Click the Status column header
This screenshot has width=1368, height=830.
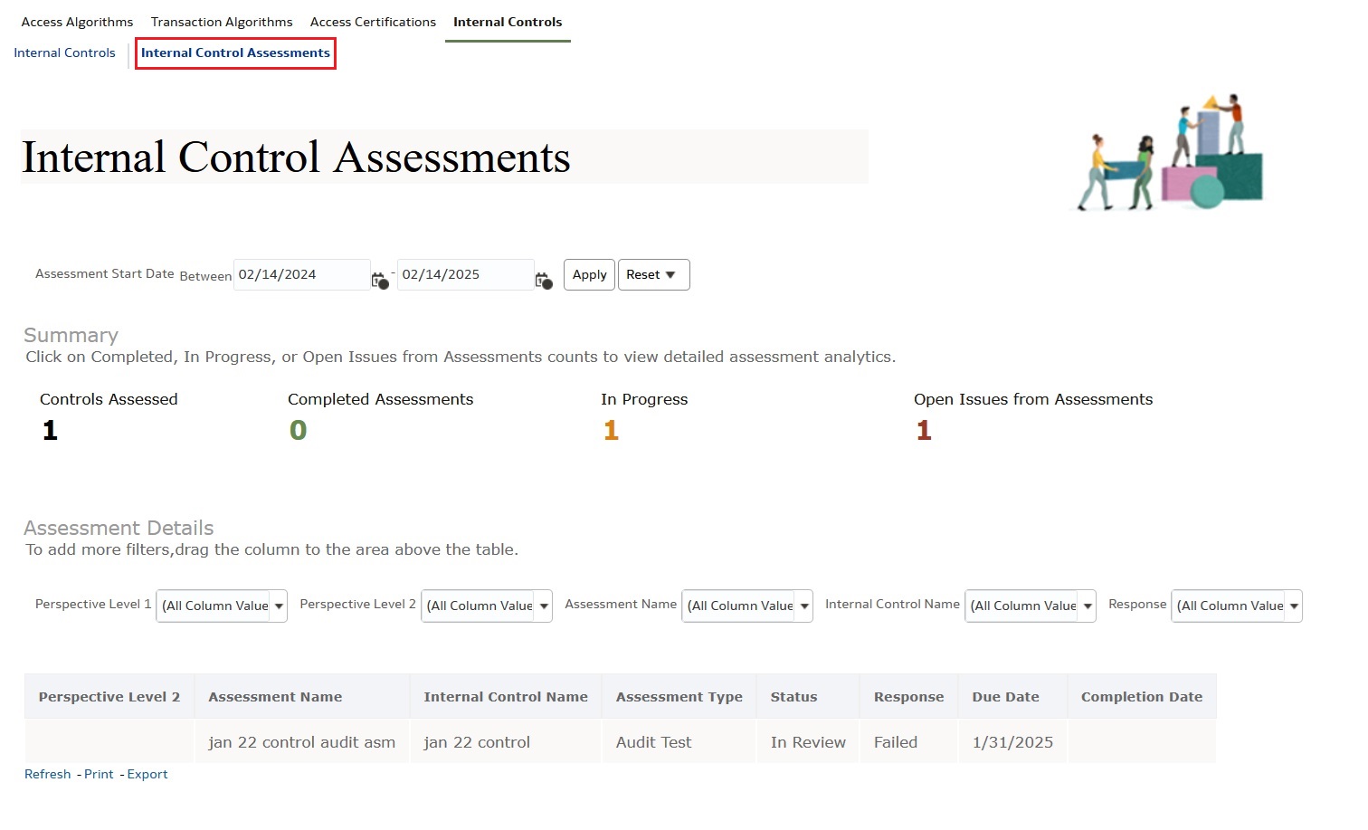(x=808, y=697)
